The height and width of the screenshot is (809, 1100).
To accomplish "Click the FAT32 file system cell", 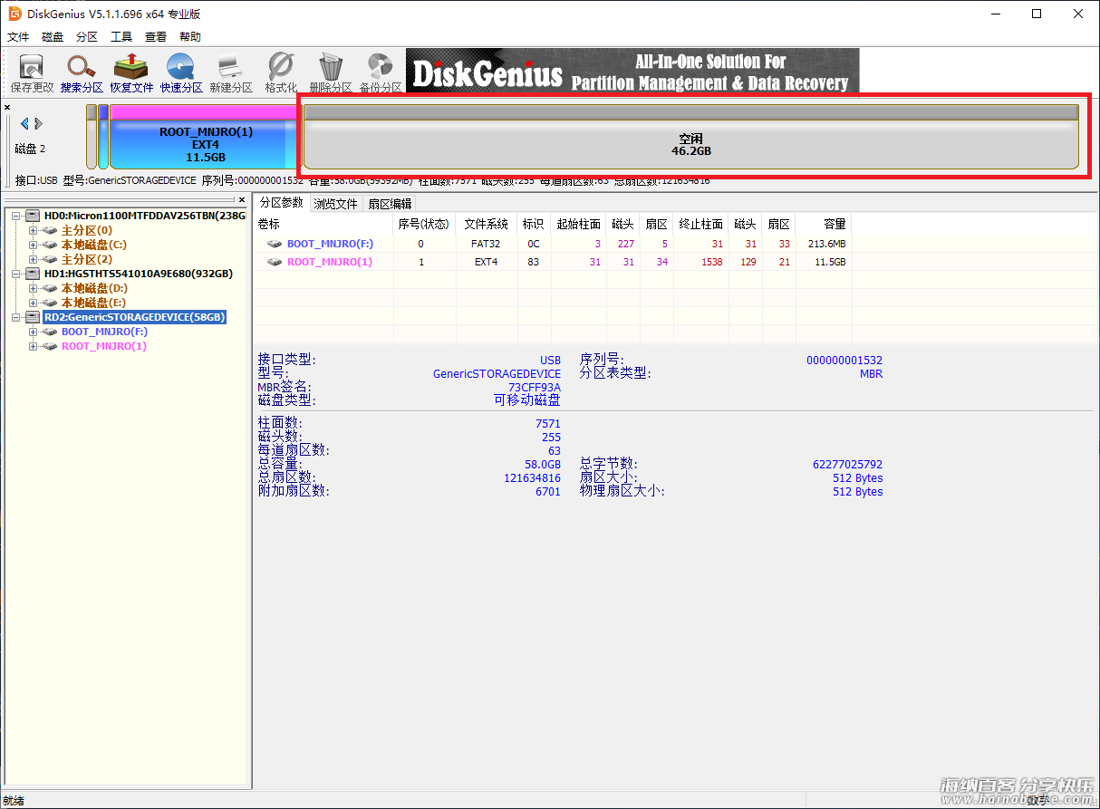I will coord(487,244).
